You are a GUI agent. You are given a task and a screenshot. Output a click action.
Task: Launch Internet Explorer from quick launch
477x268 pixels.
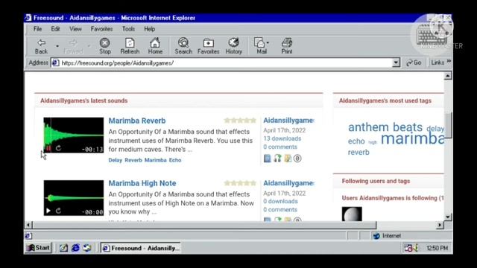point(75,248)
